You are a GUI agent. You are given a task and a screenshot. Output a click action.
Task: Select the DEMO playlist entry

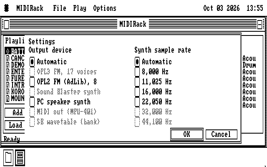pyautogui.click(x=15, y=65)
